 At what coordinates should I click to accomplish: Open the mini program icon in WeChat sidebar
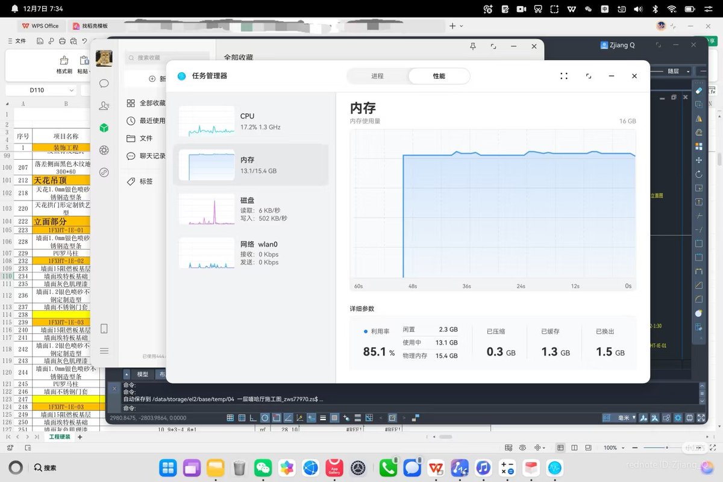[104, 172]
